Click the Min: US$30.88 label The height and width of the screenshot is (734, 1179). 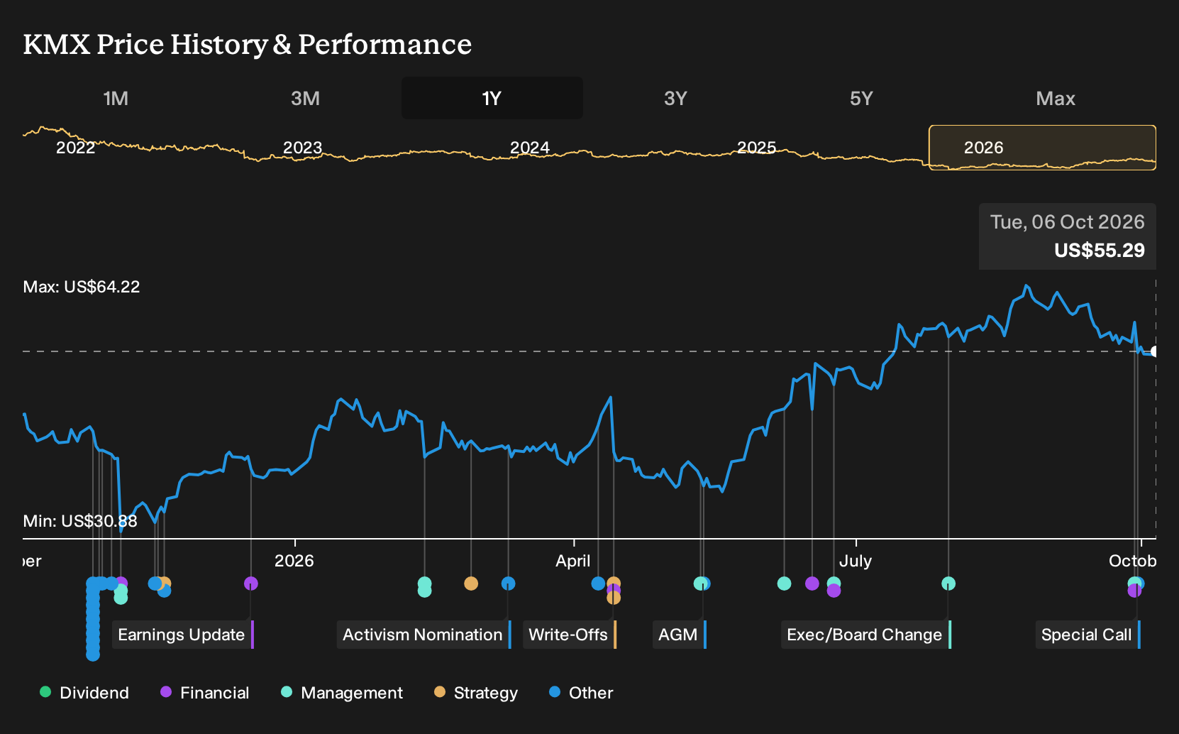80,521
